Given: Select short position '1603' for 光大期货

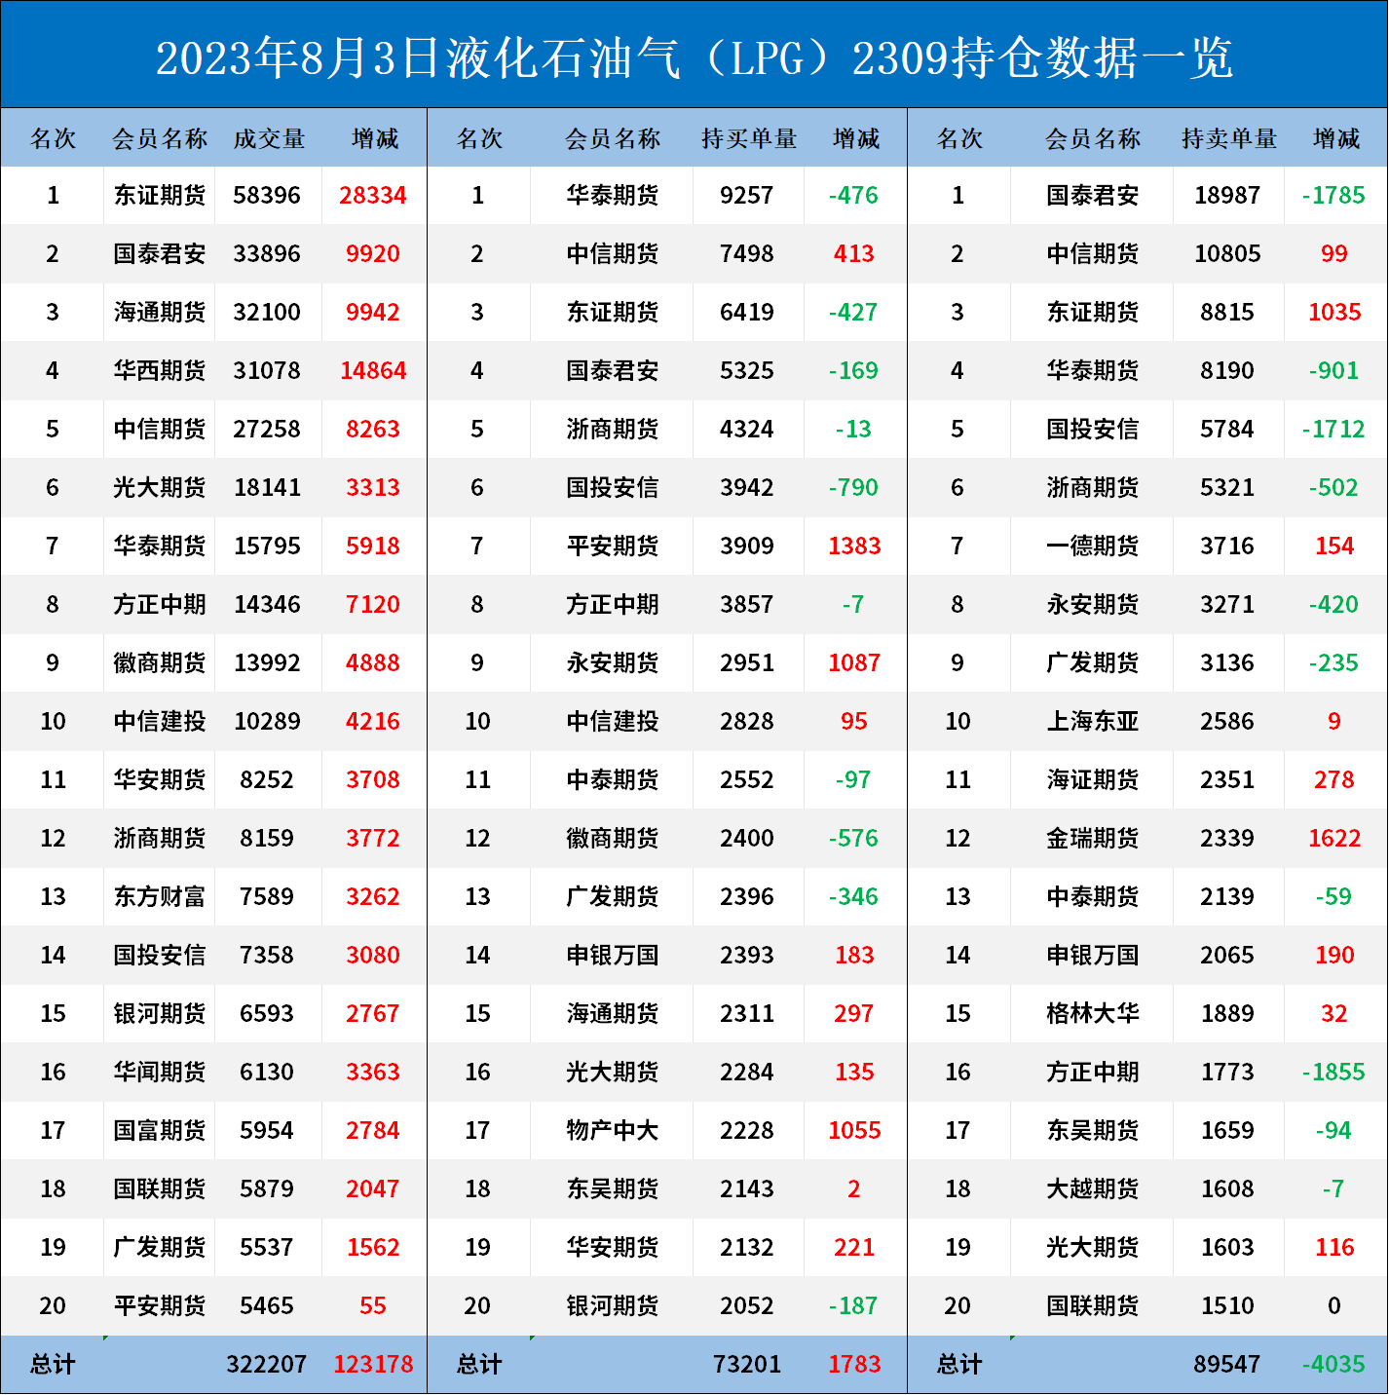Looking at the screenshot, I should click(x=1227, y=1248).
